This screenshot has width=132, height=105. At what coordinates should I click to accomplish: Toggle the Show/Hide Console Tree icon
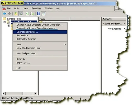(21, 14)
